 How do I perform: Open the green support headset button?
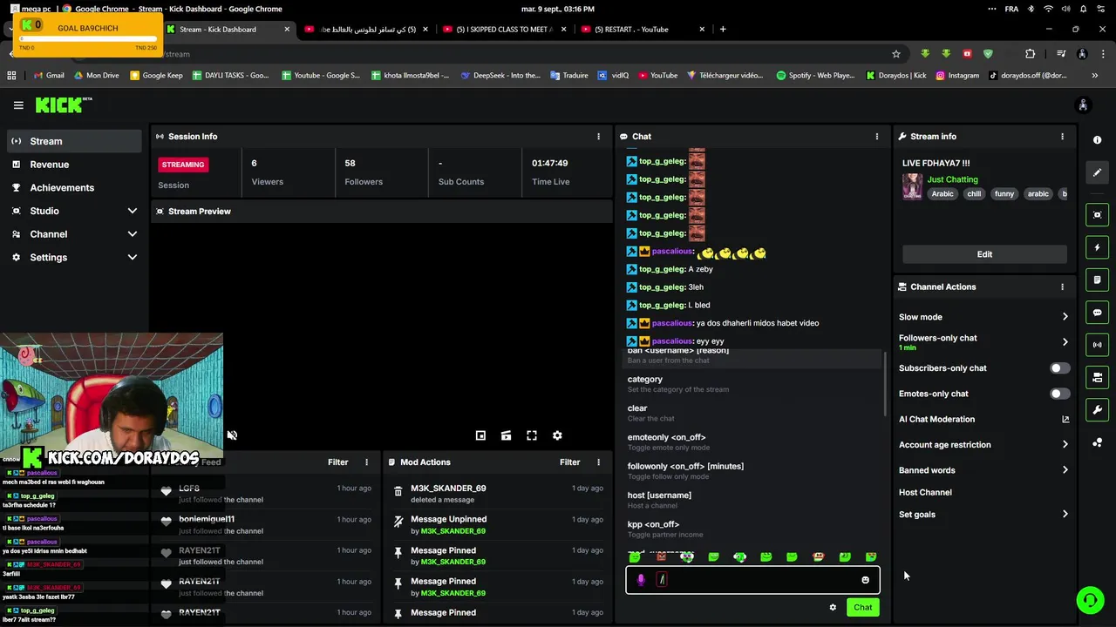click(x=1089, y=600)
